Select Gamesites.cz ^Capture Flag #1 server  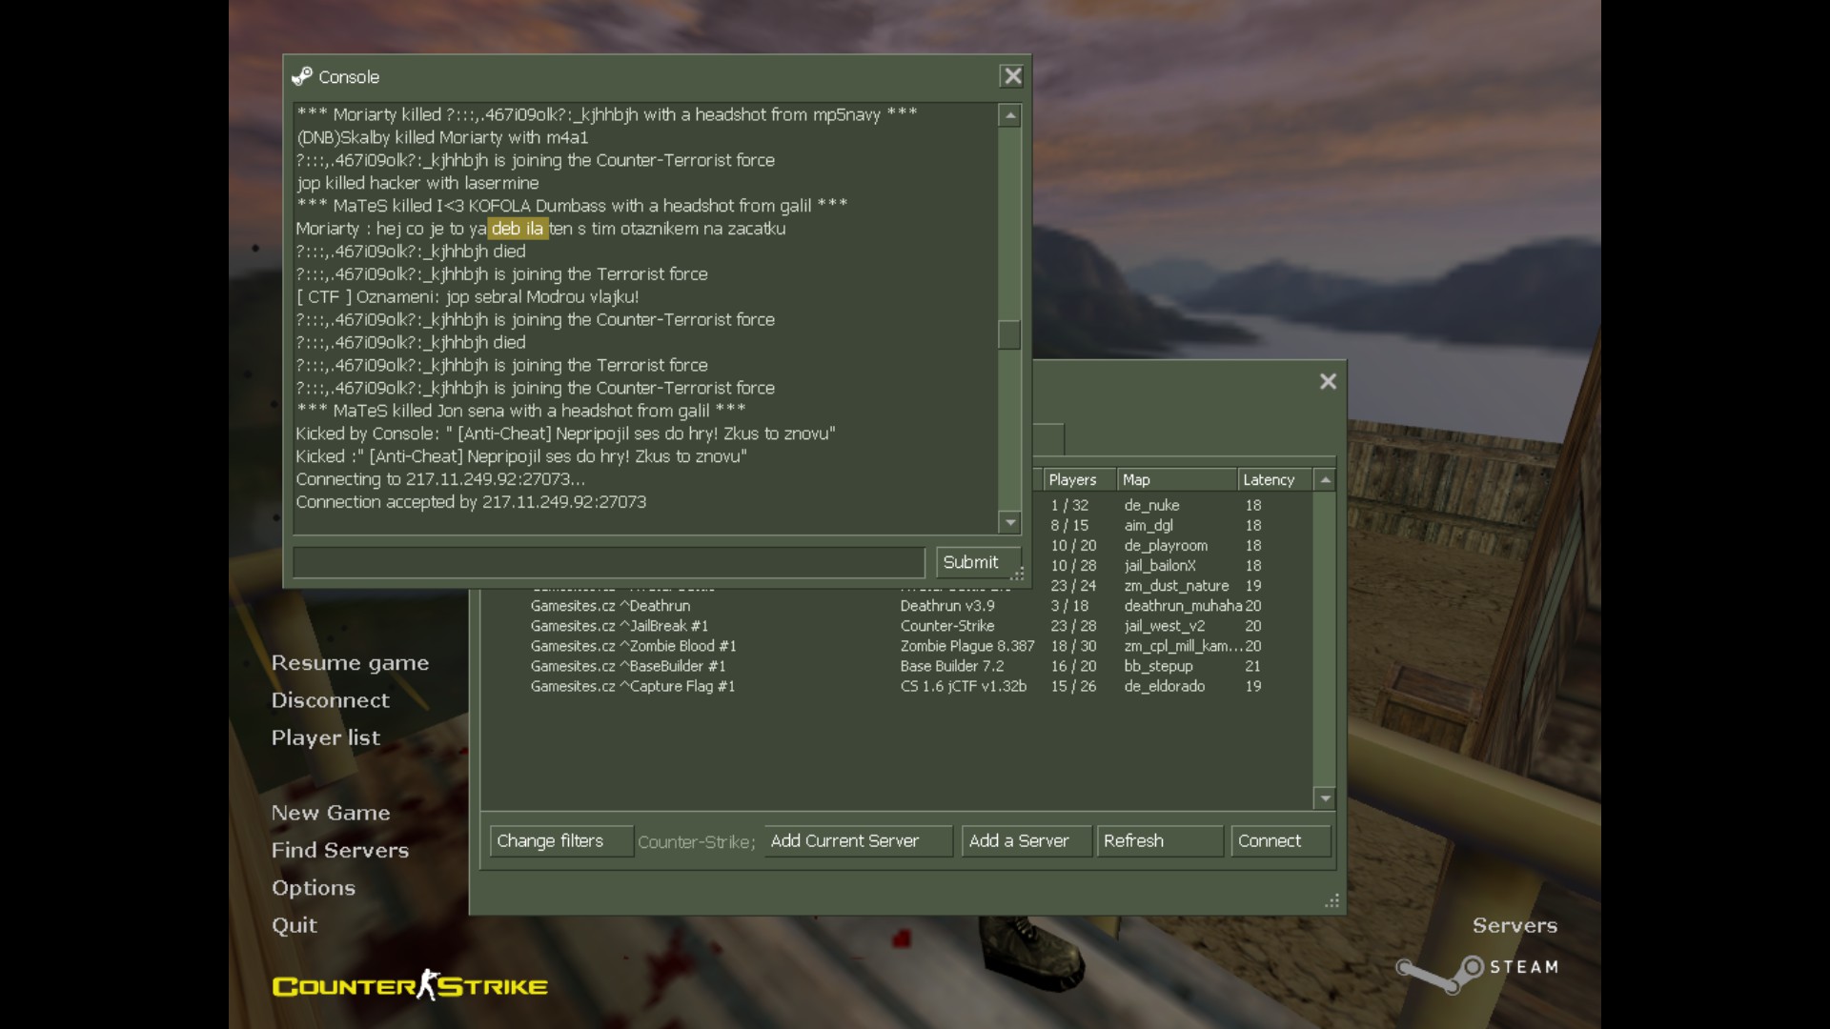(x=896, y=686)
